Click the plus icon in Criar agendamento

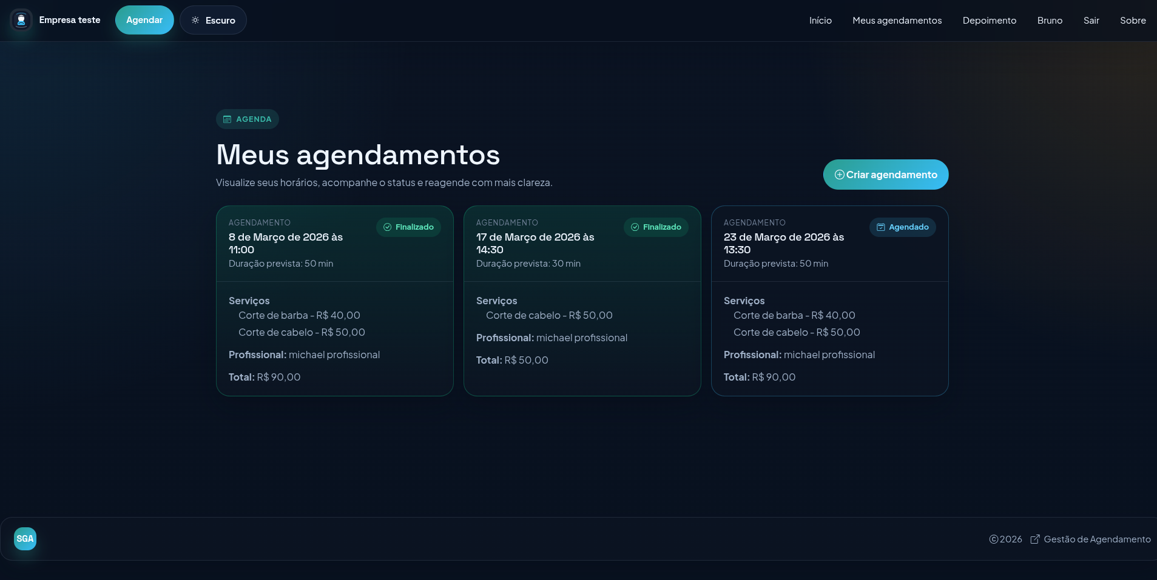(839, 174)
